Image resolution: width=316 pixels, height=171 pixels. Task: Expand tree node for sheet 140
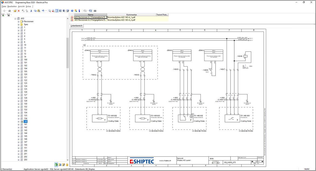tap(19, 121)
